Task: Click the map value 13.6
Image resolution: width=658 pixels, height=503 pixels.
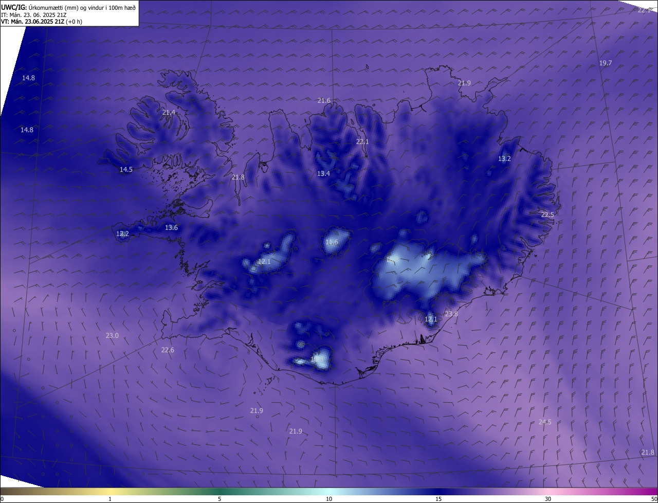Action: (x=171, y=227)
